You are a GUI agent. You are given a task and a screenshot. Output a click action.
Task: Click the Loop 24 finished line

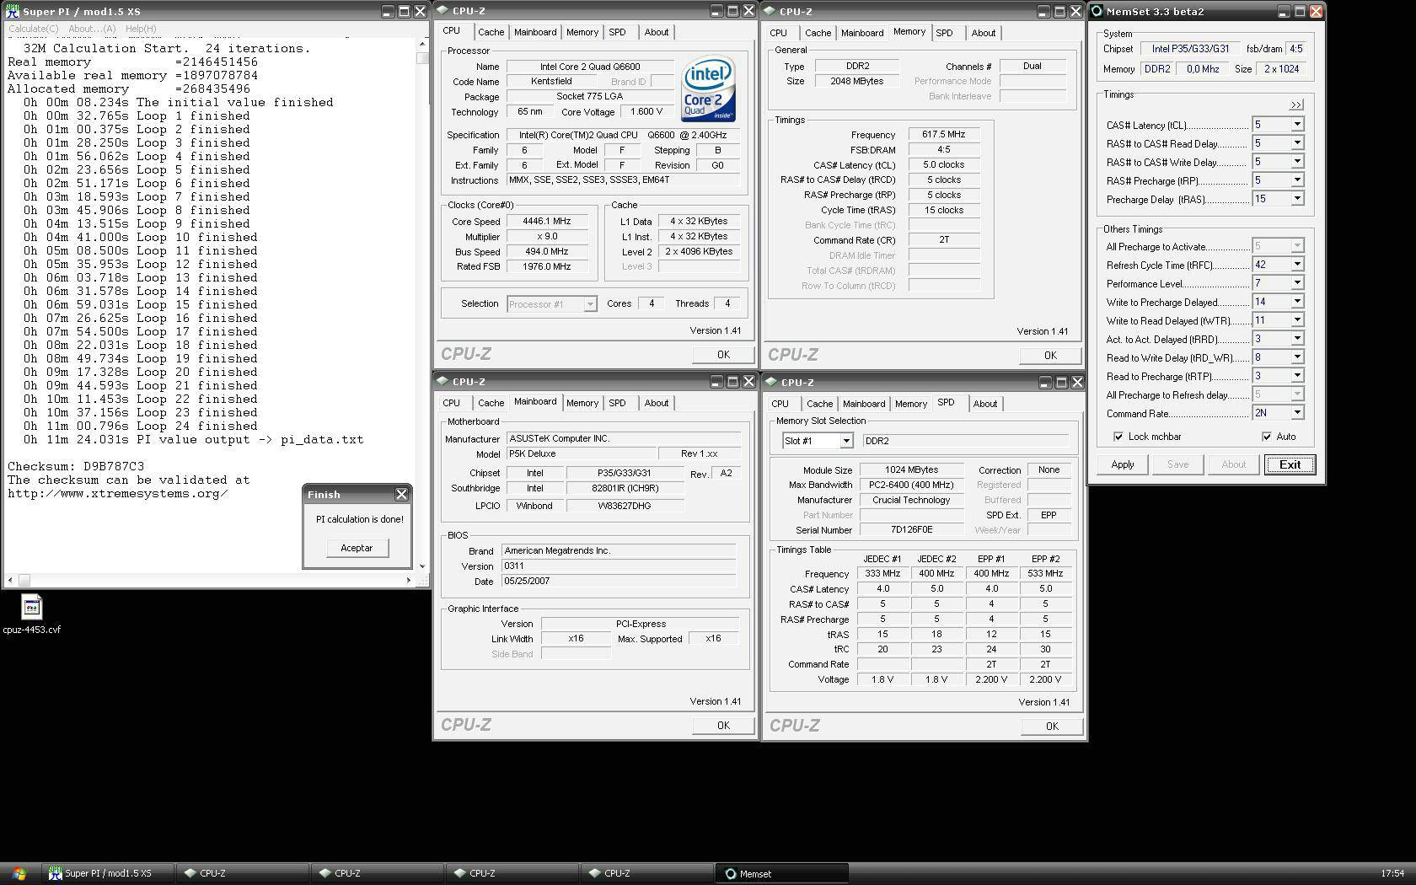point(141,426)
